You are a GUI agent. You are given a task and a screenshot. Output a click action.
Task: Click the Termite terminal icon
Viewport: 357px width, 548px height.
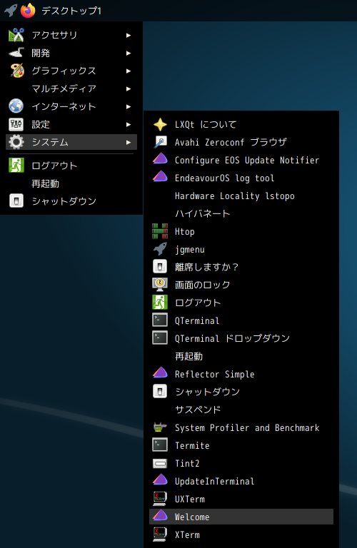[x=160, y=445]
